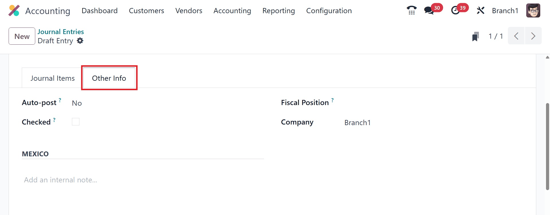Go to the next record arrow
Viewport: 550px width, 215px height.
click(533, 36)
